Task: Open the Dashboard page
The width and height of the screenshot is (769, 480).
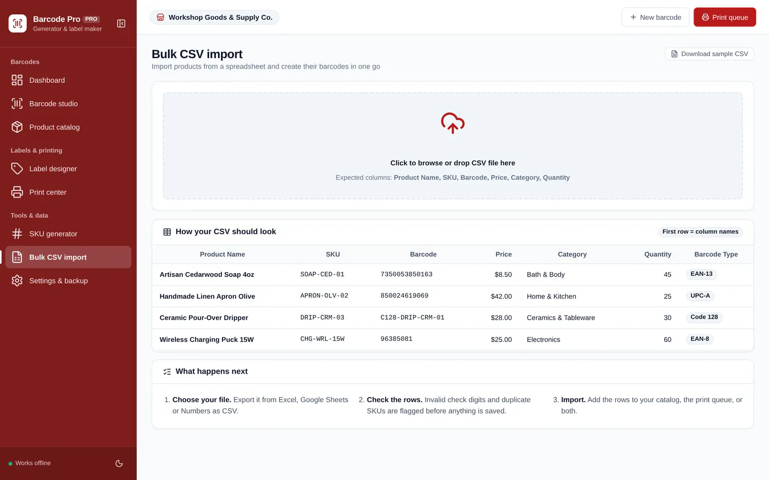Action: click(x=68, y=80)
